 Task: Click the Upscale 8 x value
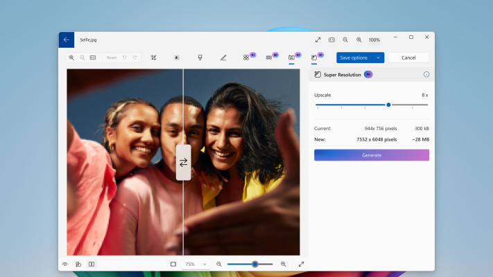pyautogui.click(x=425, y=95)
